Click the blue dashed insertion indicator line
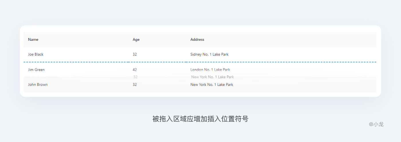Image resolution: width=401 pixels, height=142 pixels. tap(258, 62)
